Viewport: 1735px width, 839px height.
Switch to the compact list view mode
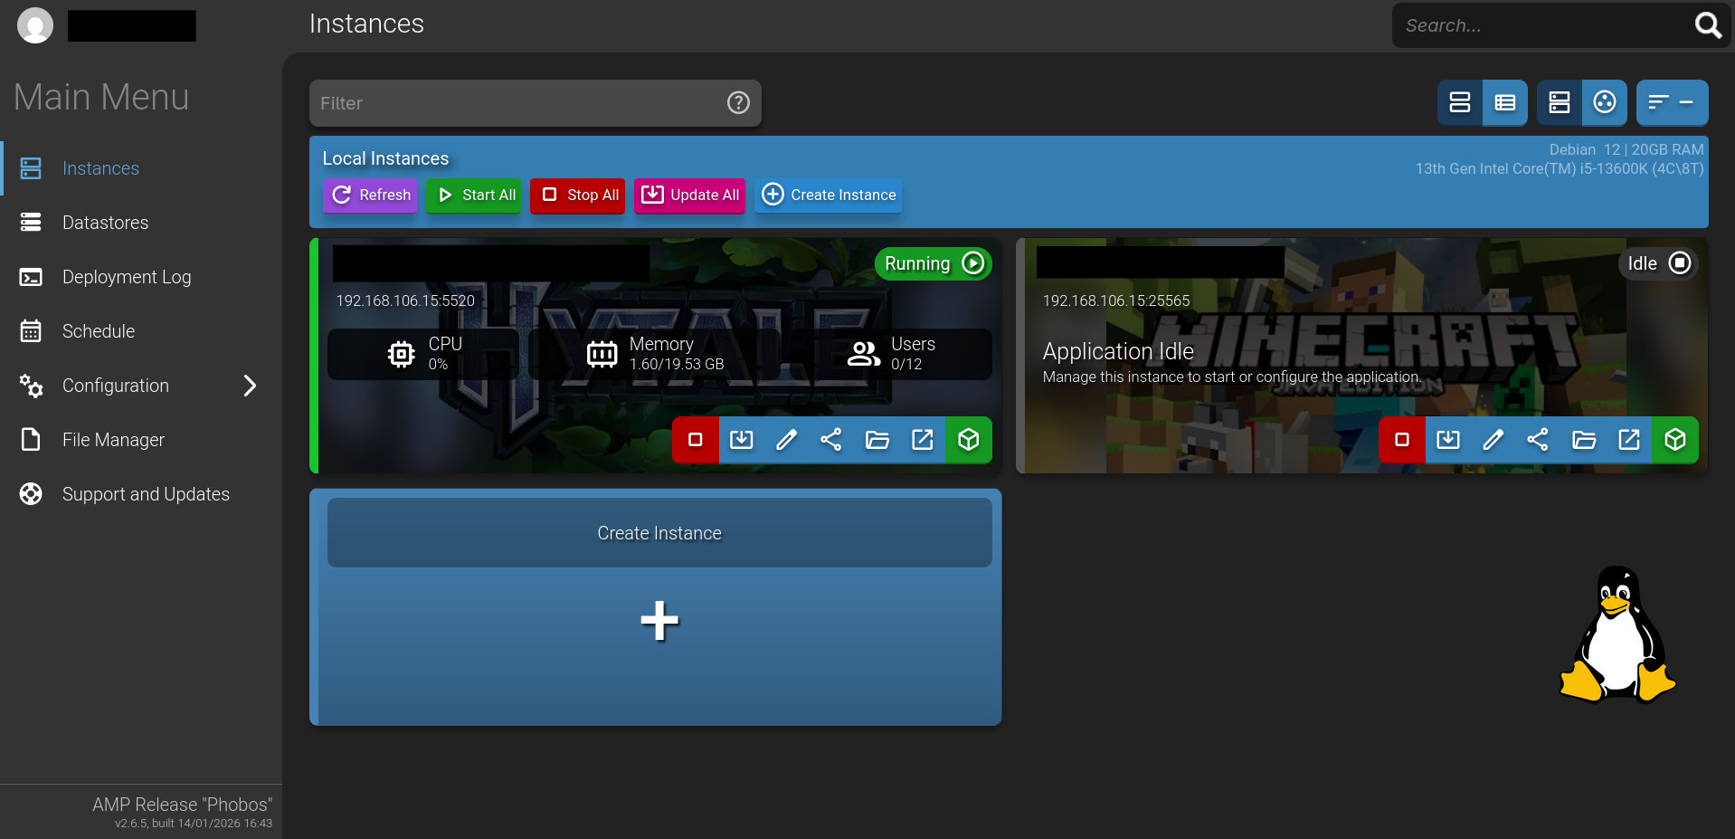pos(1504,103)
